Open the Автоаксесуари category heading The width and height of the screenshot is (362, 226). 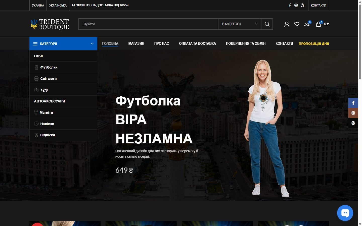click(63, 101)
